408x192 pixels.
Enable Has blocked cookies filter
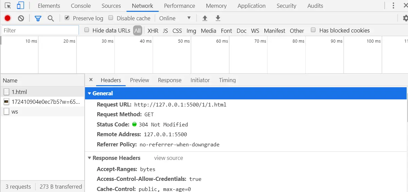(313, 30)
